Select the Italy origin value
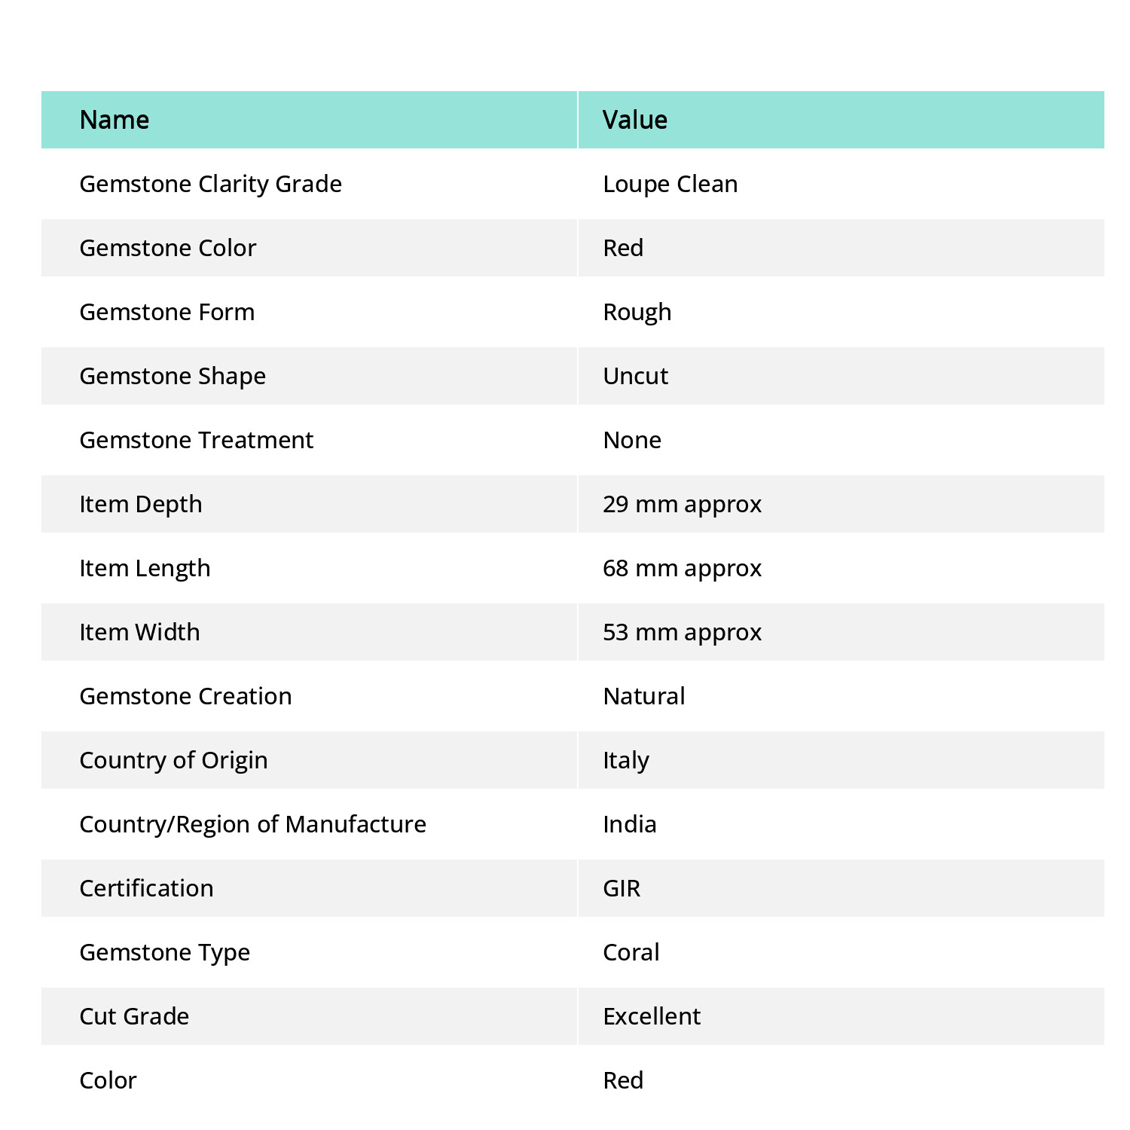Screen dimensions: 1130x1130 626,761
